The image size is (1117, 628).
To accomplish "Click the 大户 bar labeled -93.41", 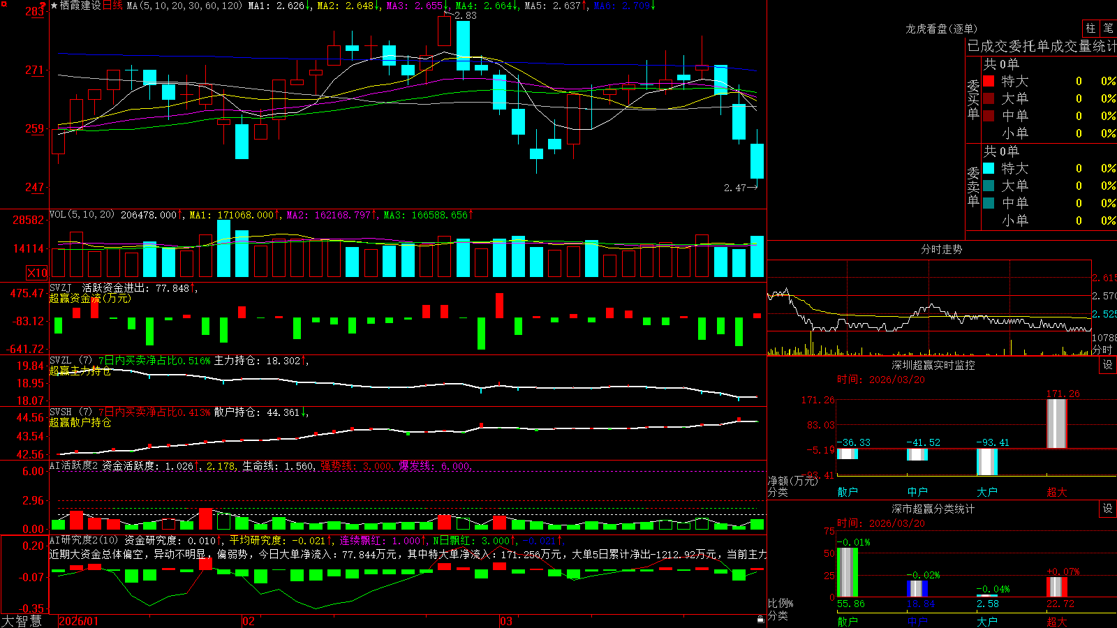I will point(987,462).
